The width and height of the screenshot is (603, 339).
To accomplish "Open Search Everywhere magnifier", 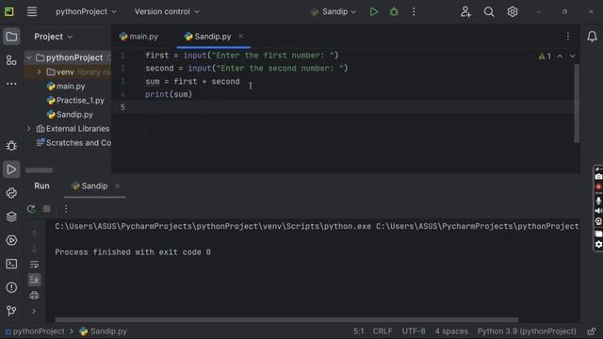I will click(489, 12).
